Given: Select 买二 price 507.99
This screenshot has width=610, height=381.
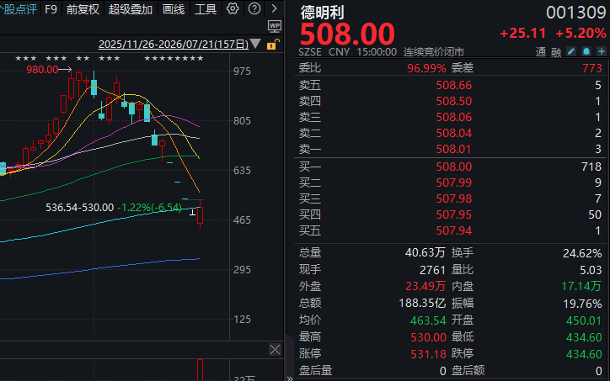Looking at the screenshot, I should [x=453, y=183].
